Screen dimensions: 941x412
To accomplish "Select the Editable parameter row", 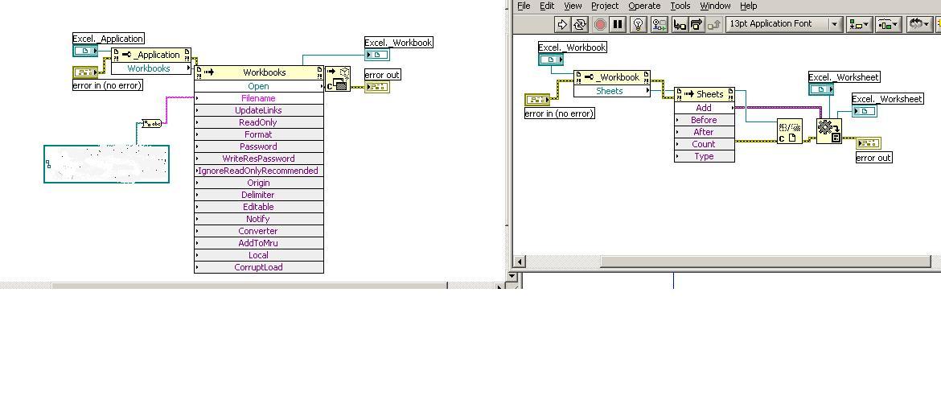I will tap(259, 207).
